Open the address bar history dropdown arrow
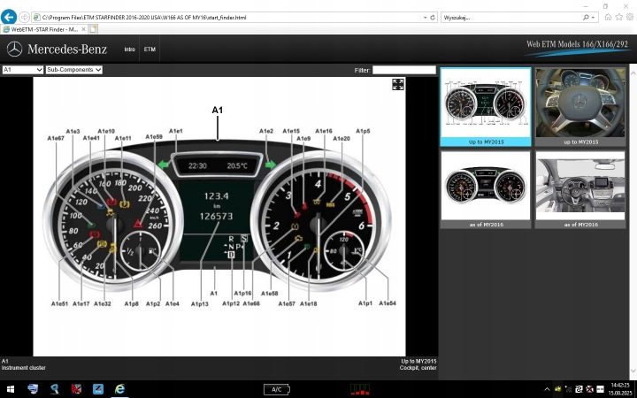 425,18
